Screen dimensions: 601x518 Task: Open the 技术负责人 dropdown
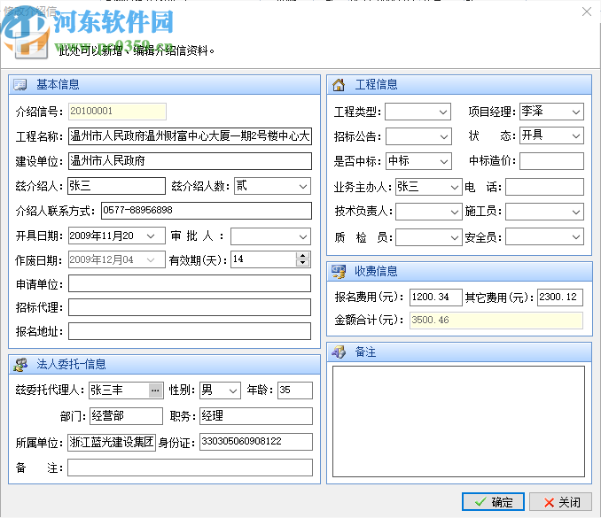pos(454,213)
